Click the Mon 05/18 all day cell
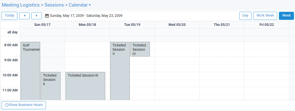295x111 pixels. coord(87,32)
